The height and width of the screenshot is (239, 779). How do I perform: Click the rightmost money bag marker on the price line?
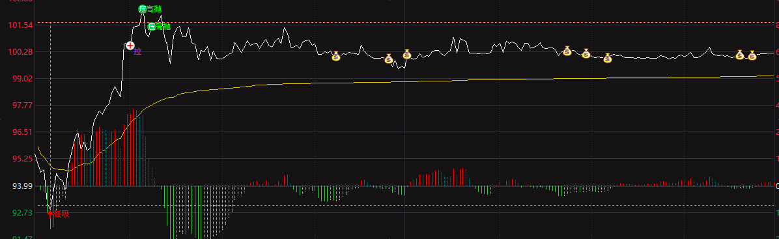(752, 55)
